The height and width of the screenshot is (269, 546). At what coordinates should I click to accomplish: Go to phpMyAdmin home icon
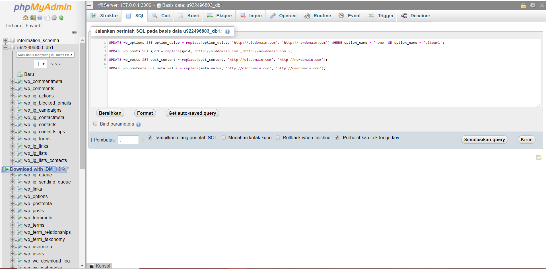[25, 18]
